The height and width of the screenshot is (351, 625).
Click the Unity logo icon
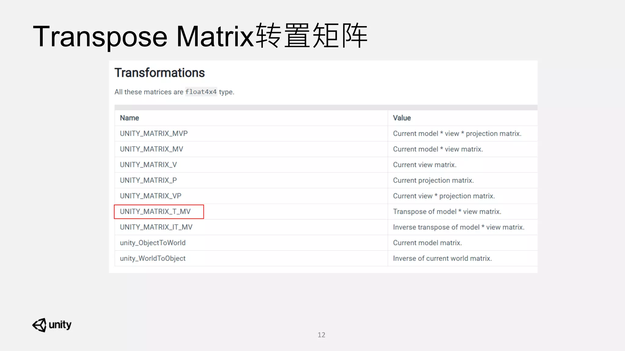(40, 325)
